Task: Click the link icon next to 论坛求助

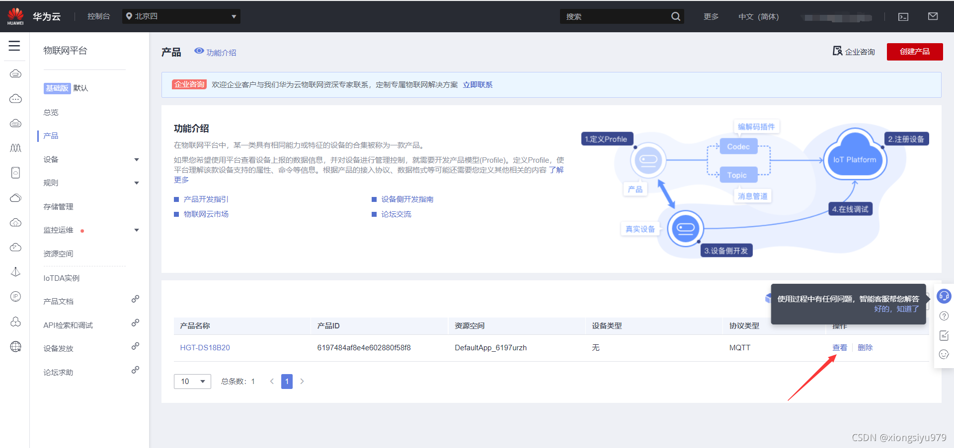Action: pyautogui.click(x=135, y=370)
